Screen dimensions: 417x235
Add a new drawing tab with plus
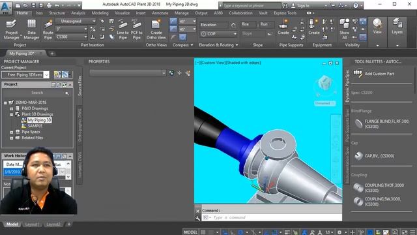pos(52,54)
